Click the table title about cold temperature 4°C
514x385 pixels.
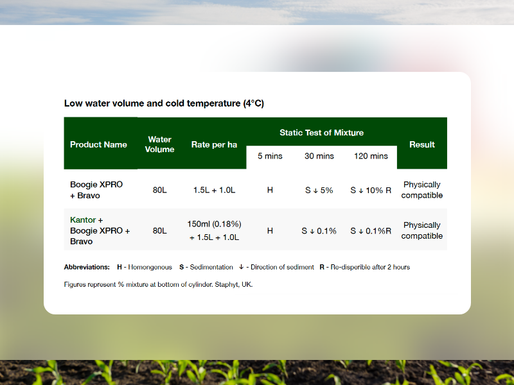pyautogui.click(x=164, y=103)
